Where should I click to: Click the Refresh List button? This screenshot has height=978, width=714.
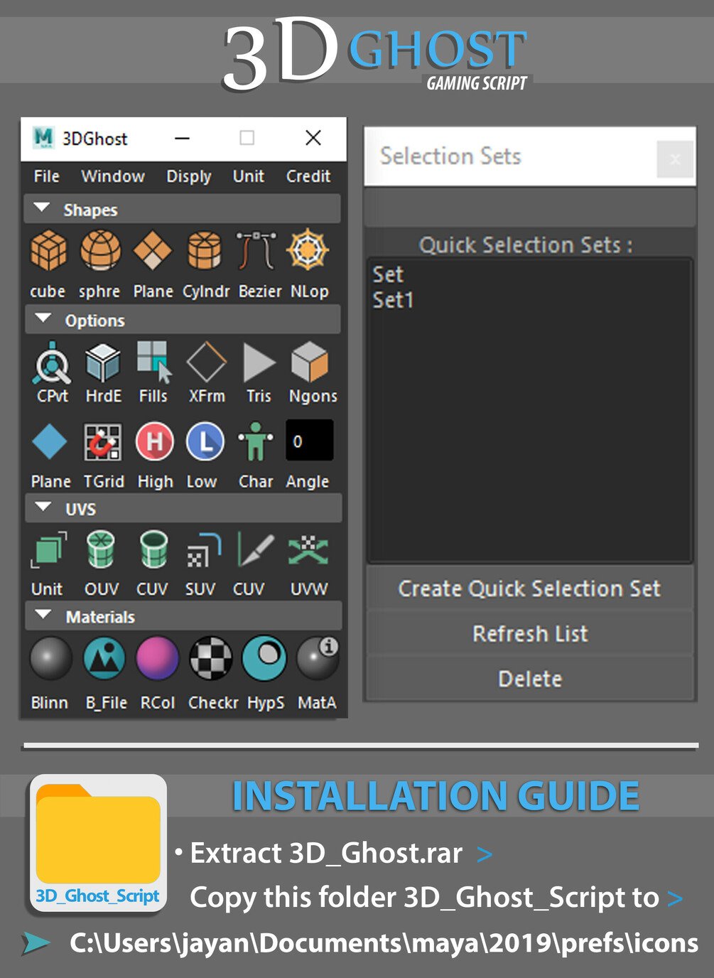click(529, 633)
